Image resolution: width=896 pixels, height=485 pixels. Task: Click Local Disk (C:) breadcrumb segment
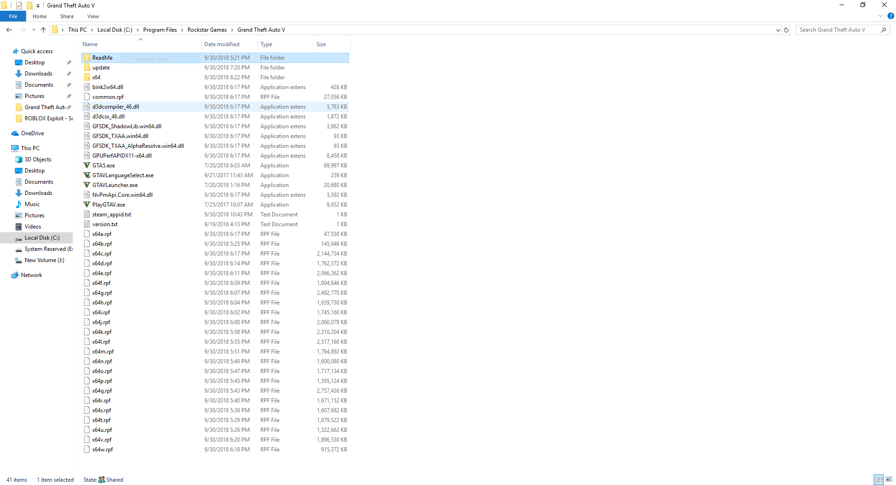pos(115,30)
